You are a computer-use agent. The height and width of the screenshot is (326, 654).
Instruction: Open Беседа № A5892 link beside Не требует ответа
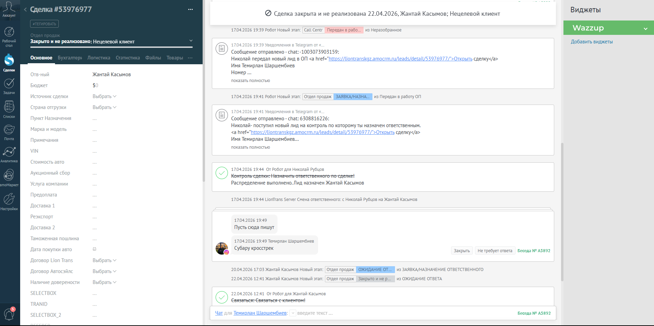(x=534, y=251)
